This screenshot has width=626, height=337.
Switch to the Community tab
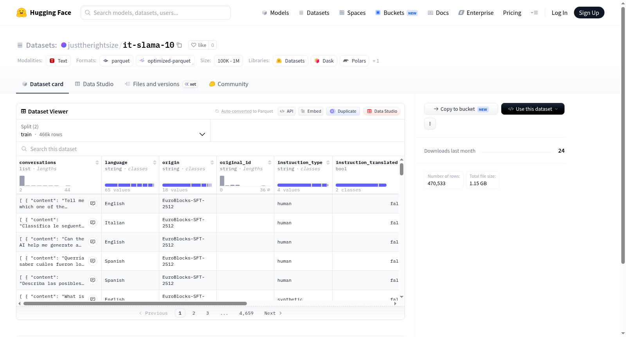pos(229,84)
